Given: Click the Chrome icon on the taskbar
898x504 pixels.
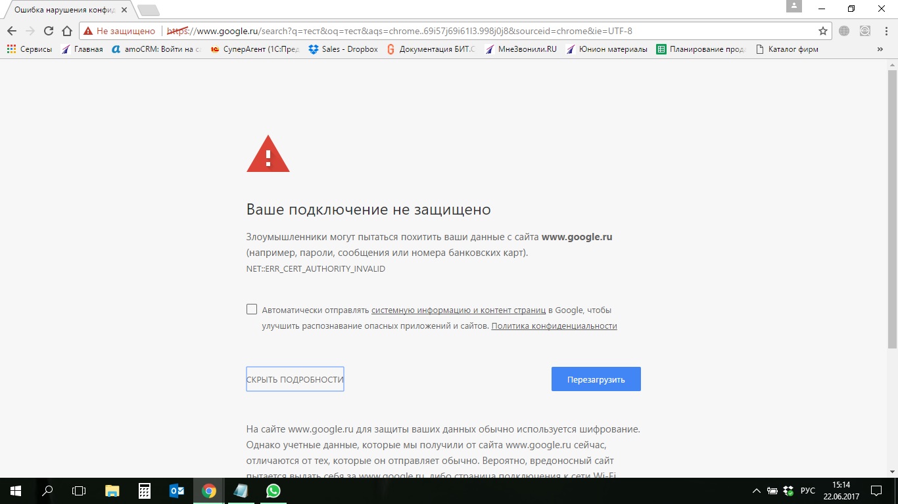Looking at the screenshot, I should pyautogui.click(x=209, y=491).
